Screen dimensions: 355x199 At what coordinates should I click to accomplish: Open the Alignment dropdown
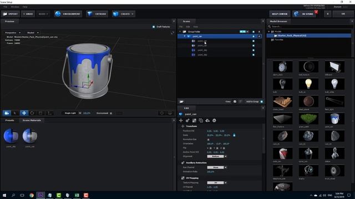coord(217,156)
